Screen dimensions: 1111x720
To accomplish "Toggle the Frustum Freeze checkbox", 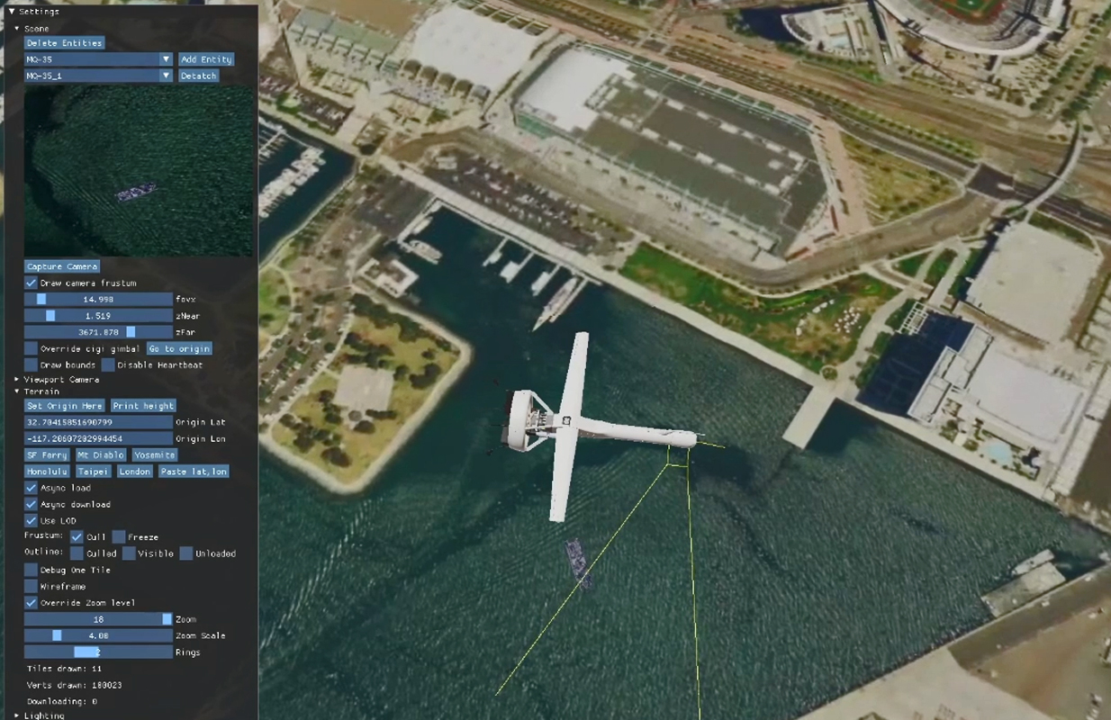I will (119, 537).
